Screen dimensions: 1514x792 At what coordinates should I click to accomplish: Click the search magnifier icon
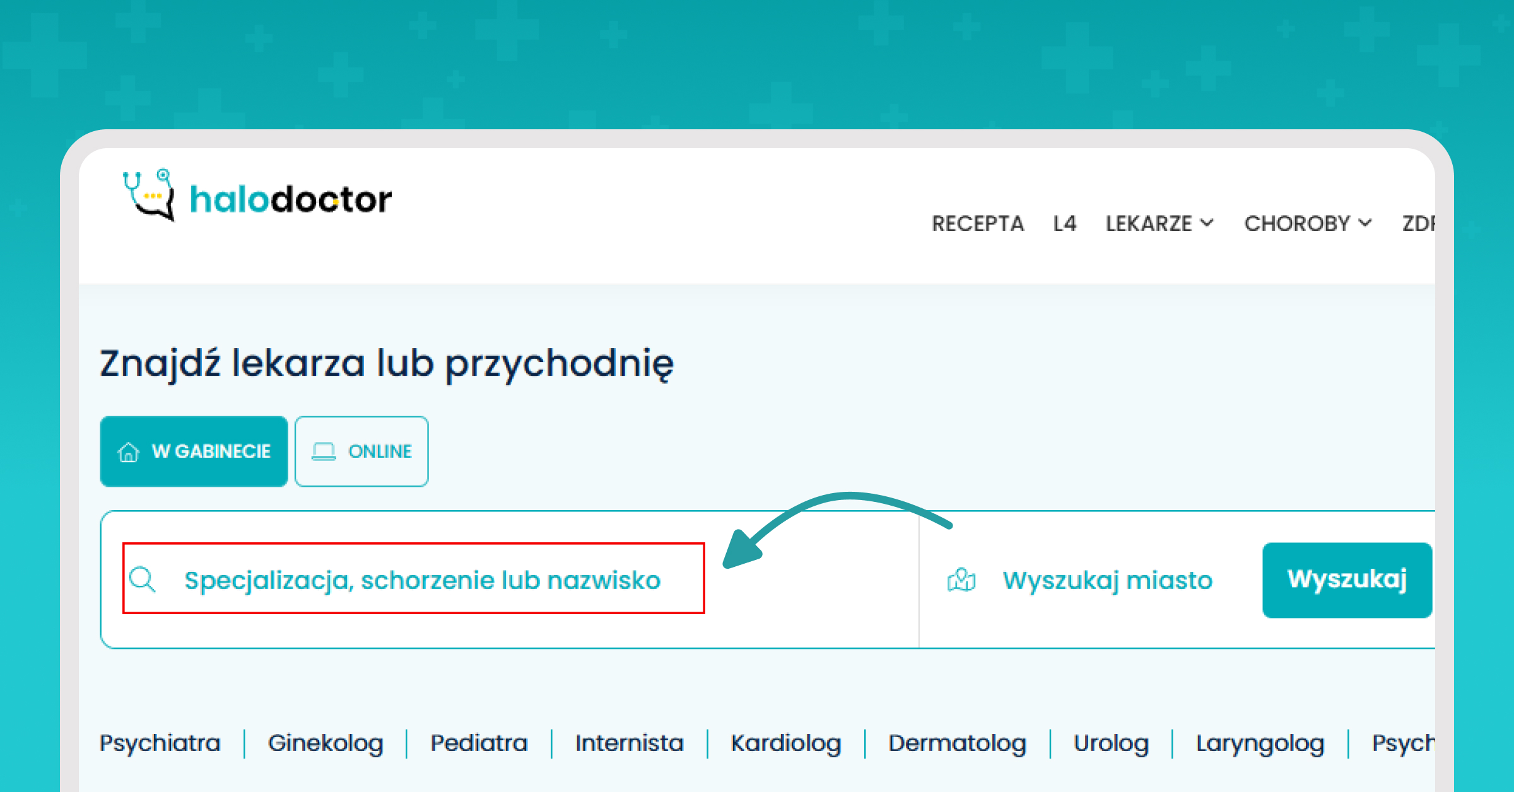(x=143, y=579)
